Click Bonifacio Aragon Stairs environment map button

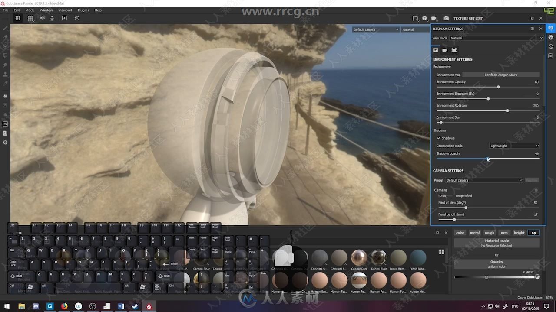click(x=501, y=75)
